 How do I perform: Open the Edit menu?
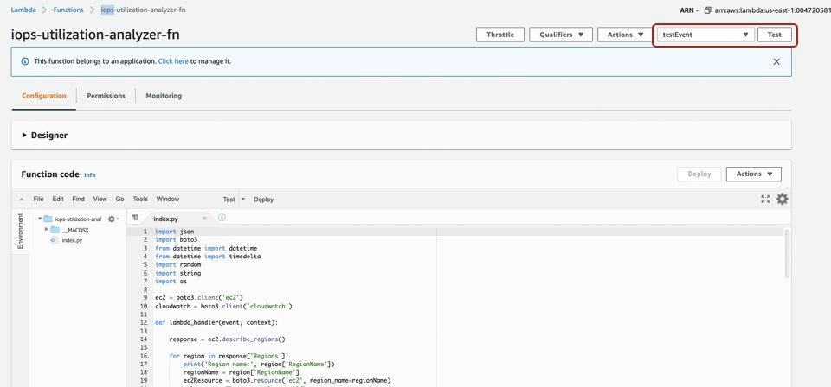coord(58,200)
